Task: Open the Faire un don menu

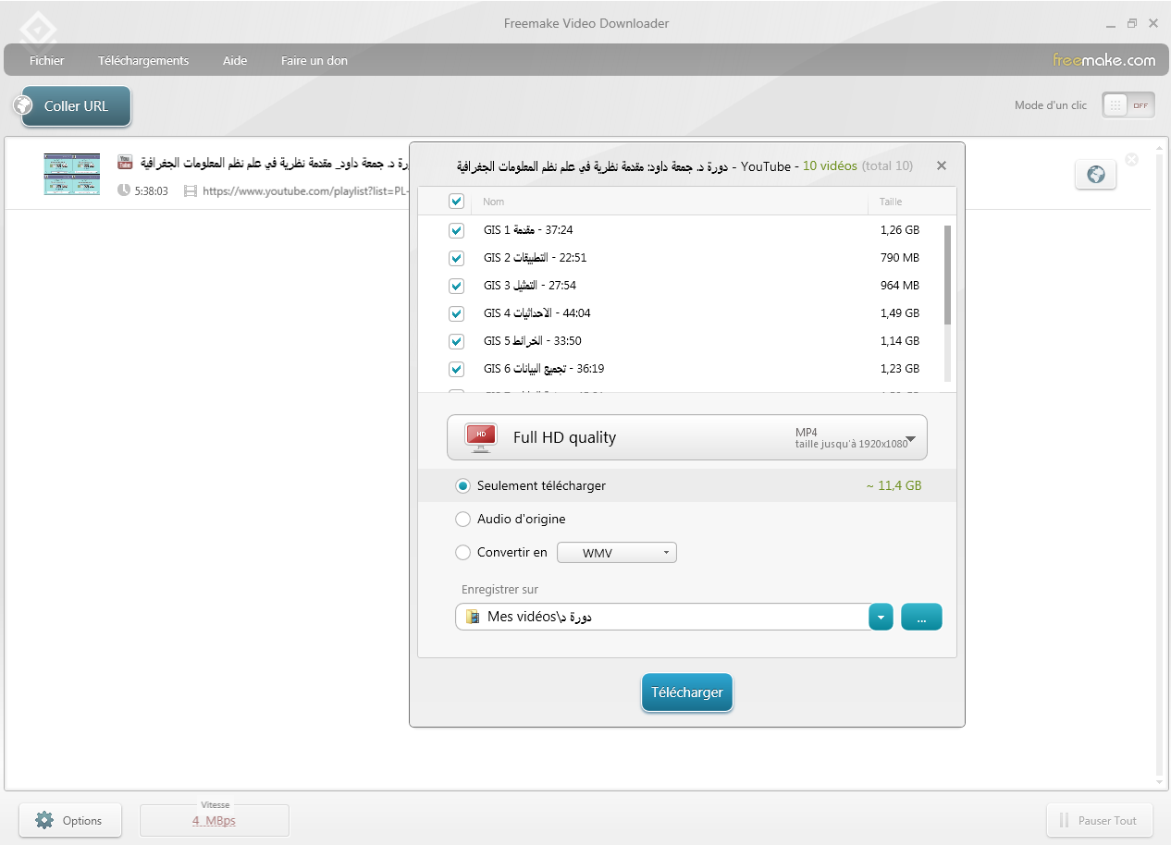Action: pos(314,60)
